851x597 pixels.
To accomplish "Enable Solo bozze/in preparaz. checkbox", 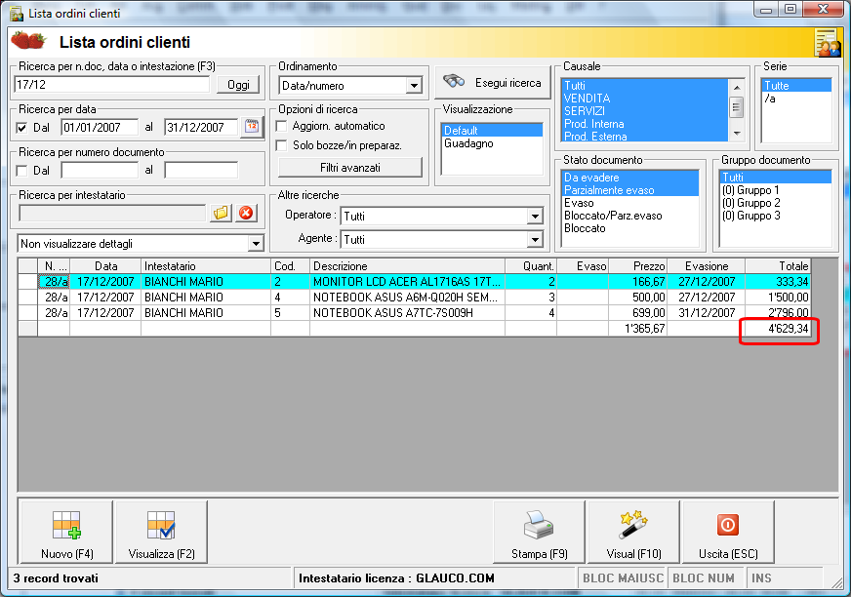I will click(281, 145).
